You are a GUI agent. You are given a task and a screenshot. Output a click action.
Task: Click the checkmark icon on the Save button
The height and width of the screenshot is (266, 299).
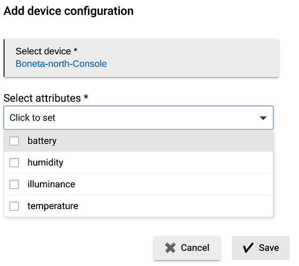[x=248, y=248]
